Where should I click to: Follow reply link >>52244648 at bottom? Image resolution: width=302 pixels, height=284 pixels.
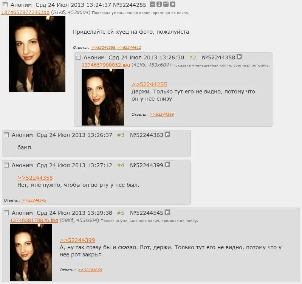click(x=90, y=270)
